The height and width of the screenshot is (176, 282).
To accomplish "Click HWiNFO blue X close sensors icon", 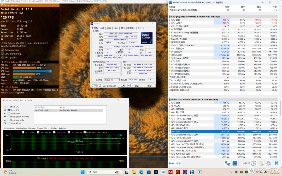I will (x=276, y=163).
